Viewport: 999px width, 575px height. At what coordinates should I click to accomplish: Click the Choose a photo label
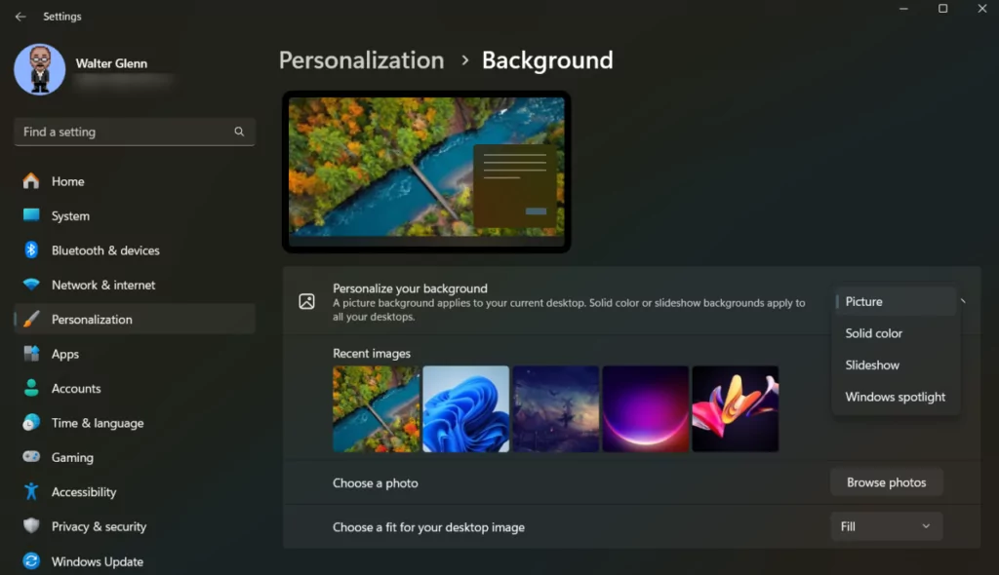[x=376, y=482]
